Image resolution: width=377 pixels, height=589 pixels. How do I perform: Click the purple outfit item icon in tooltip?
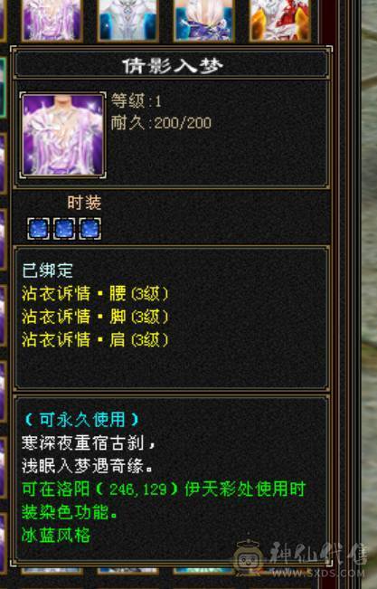click(x=62, y=135)
